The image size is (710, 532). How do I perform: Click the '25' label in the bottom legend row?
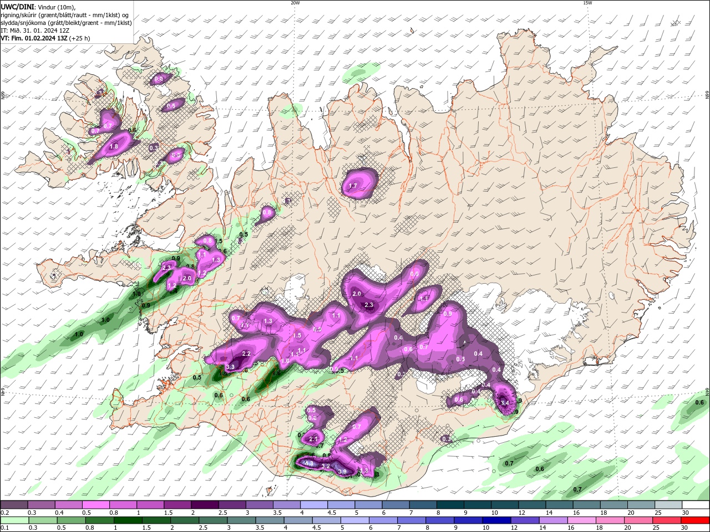656,528
